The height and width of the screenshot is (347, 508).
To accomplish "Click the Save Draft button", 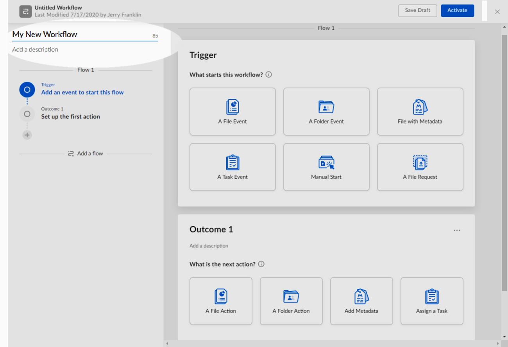I will (417, 11).
